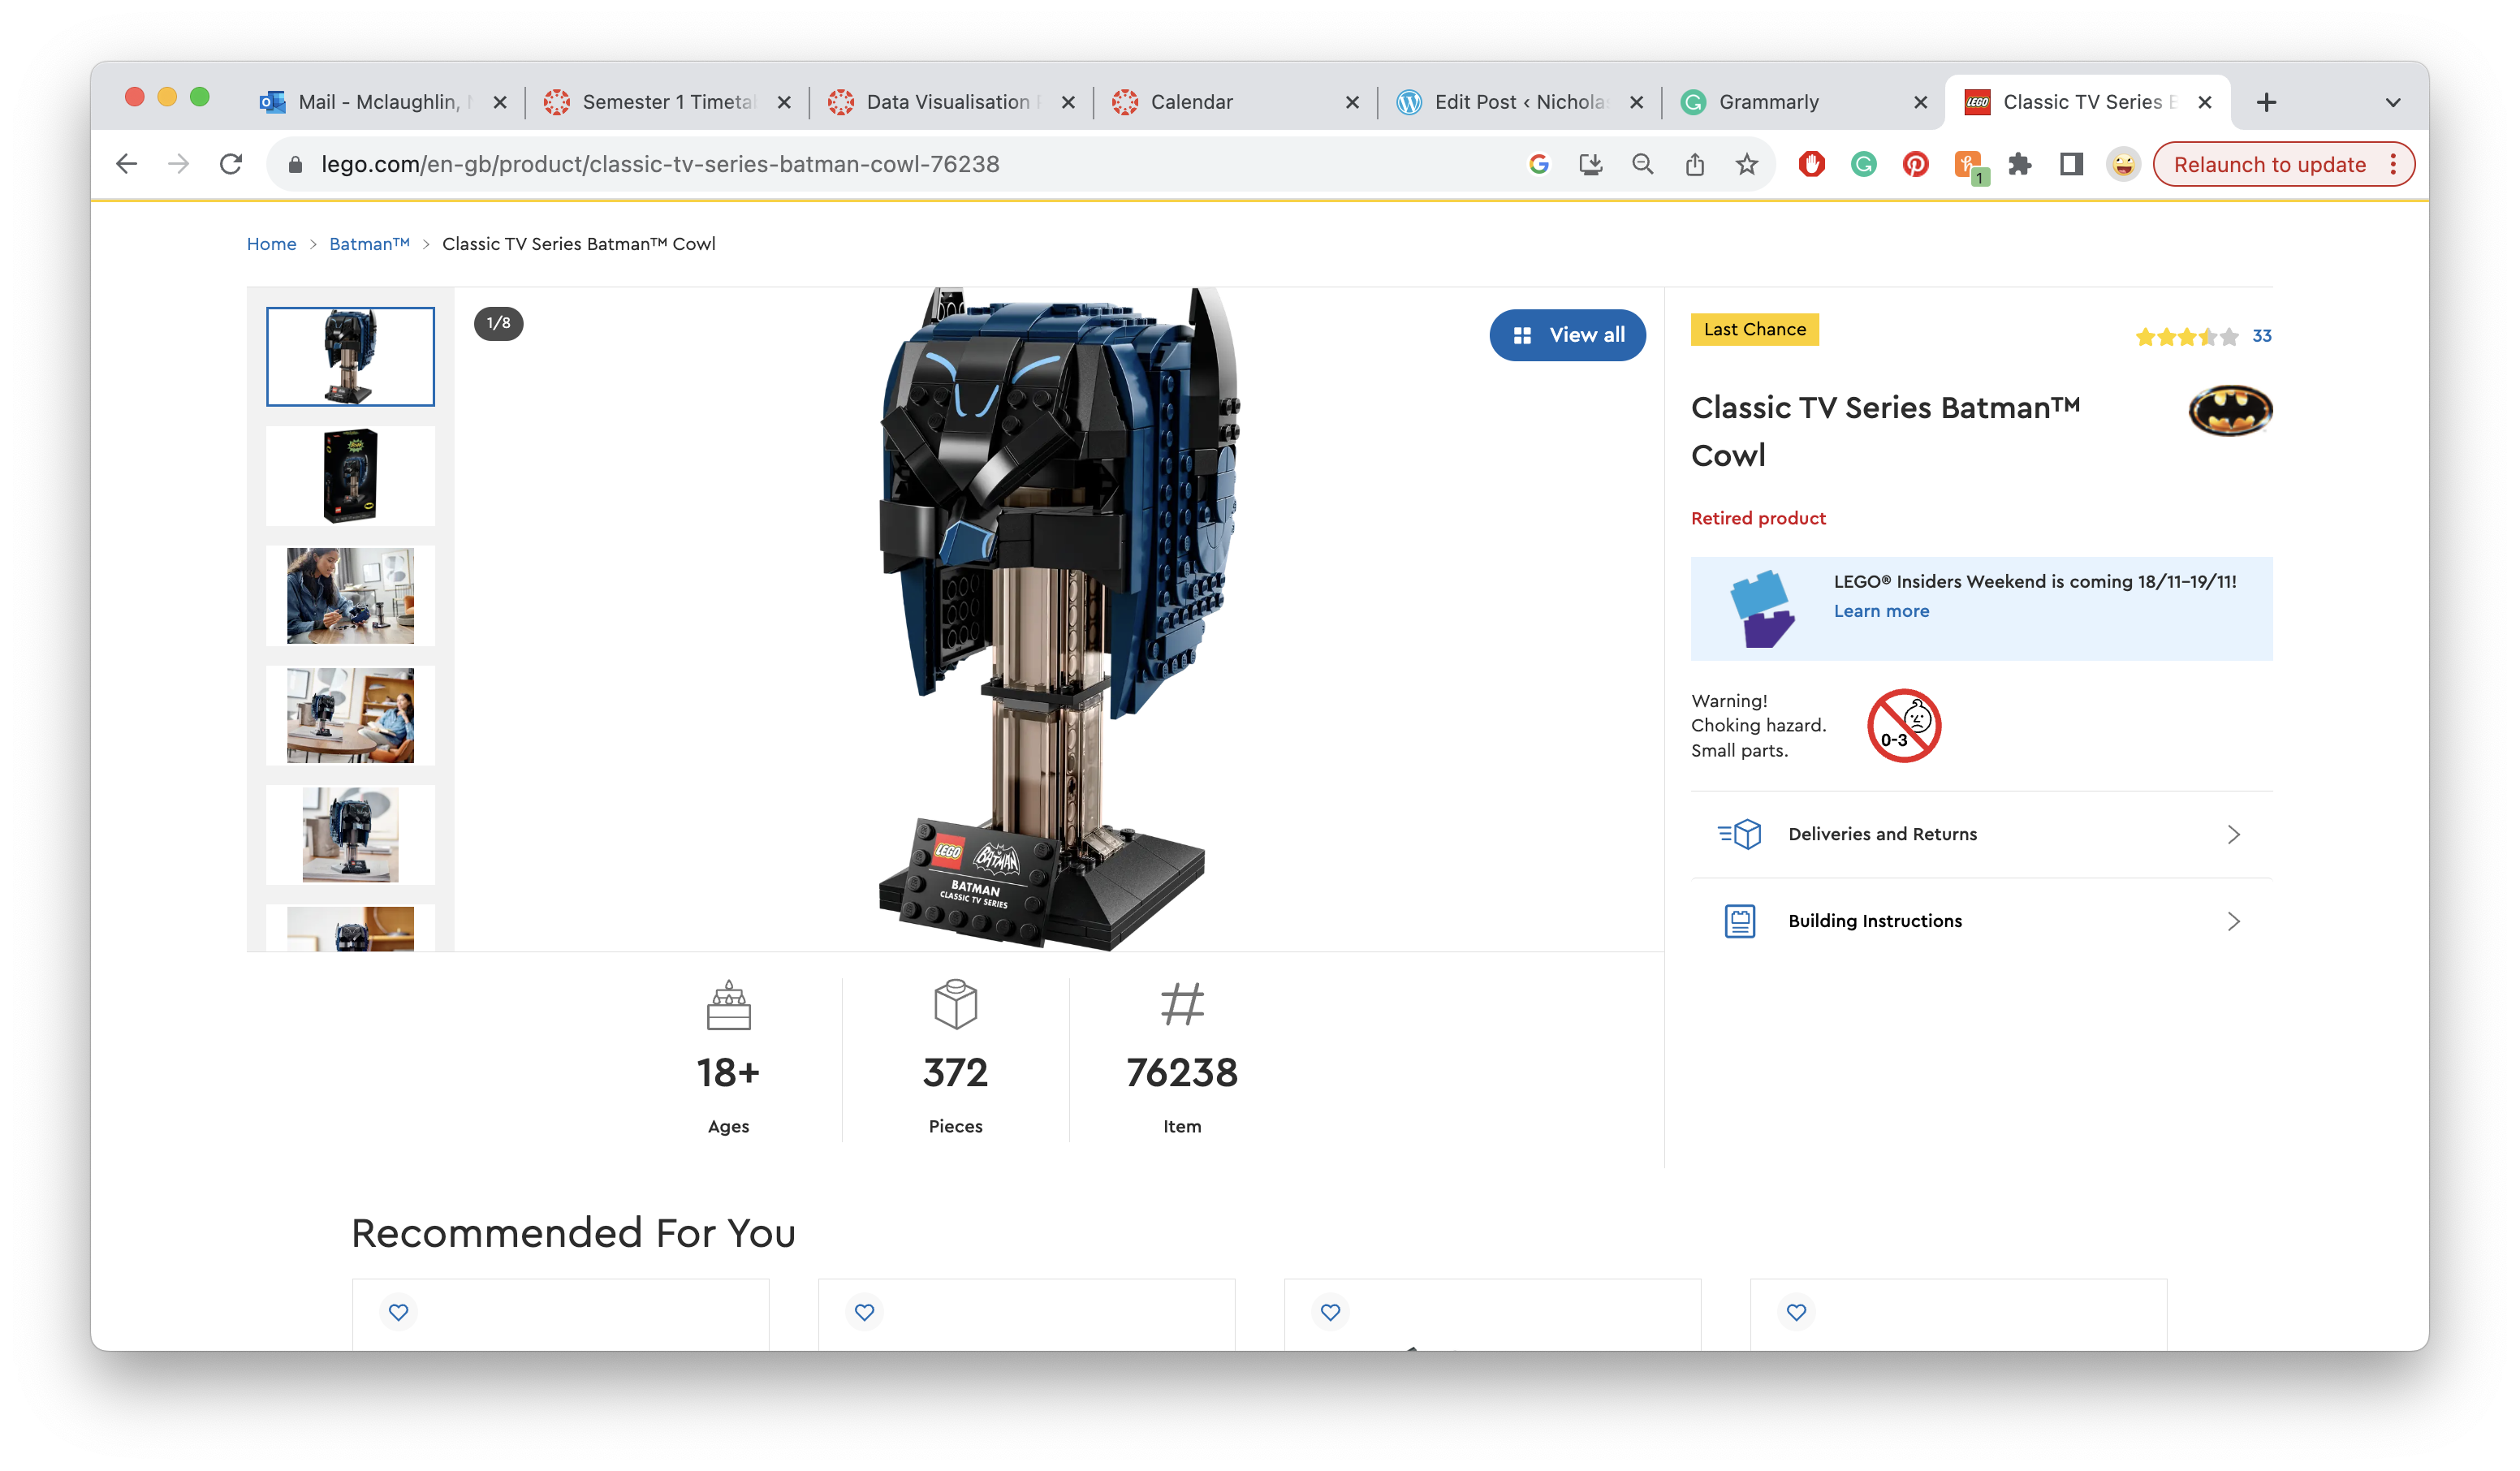This screenshot has height=1471, width=2520.
Task: Click the share page icon
Action: (1694, 164)
